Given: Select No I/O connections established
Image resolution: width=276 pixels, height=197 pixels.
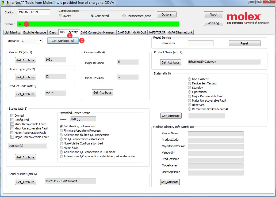Looking at the screenshot, I should tap(61, 139).
